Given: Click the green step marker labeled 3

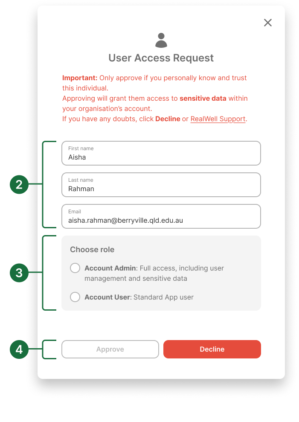Looking at the screenshot, I should coord(19,273).
